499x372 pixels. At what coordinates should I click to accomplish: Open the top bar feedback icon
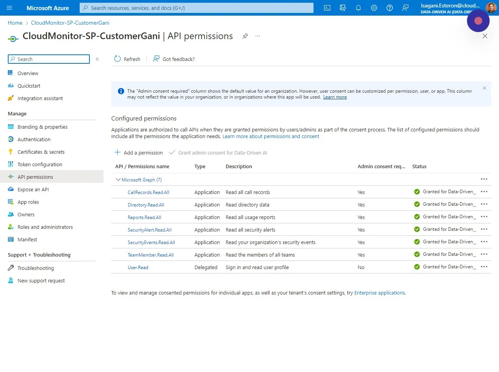405,8
